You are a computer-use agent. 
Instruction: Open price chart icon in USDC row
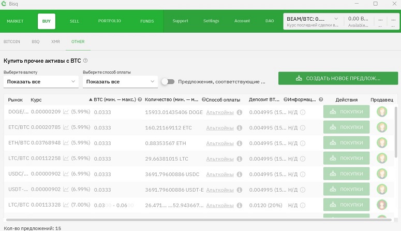66,174
